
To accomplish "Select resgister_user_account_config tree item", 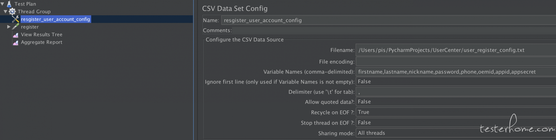I will pos(56,19).
